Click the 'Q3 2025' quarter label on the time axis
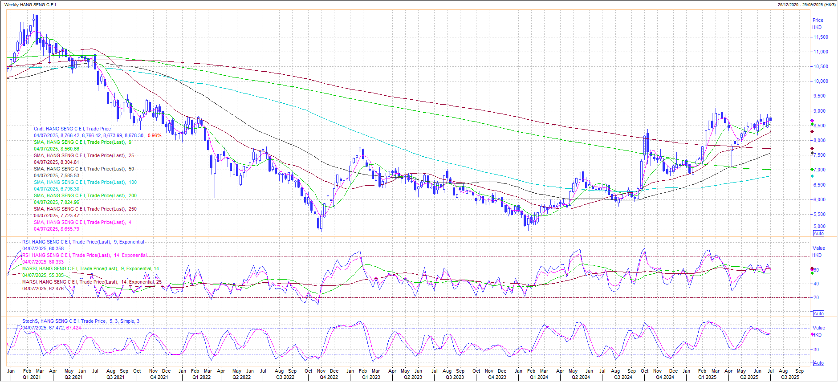Viewport: 838px width, 382px height. tap(790, 377)
